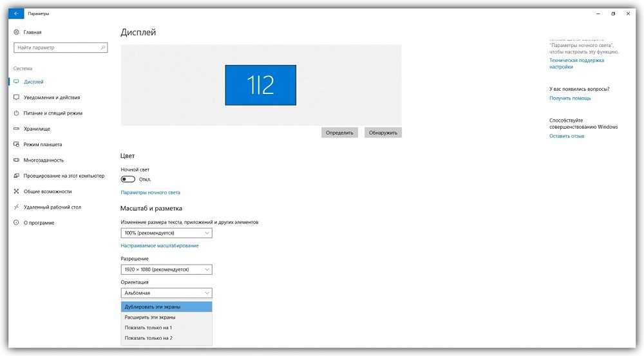The image size is (644, 356).
Task: Click the Режим планшета icon
Action: (x=17, y=144)
